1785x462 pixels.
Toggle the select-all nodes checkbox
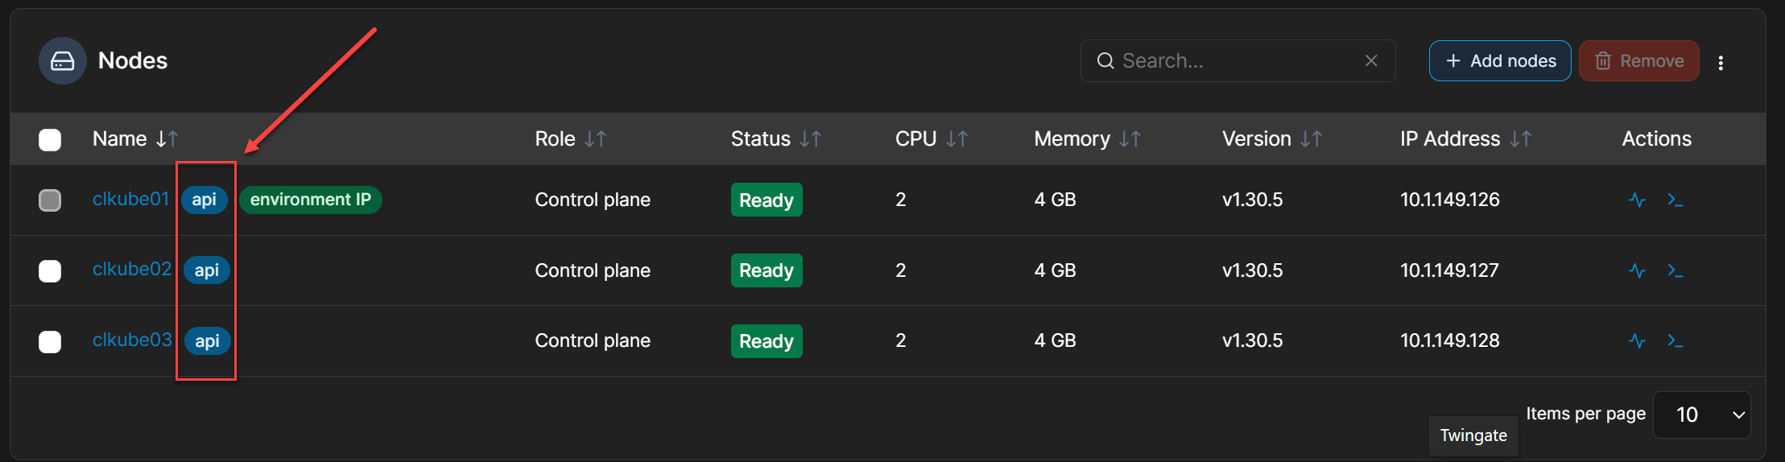pos(50,140)
